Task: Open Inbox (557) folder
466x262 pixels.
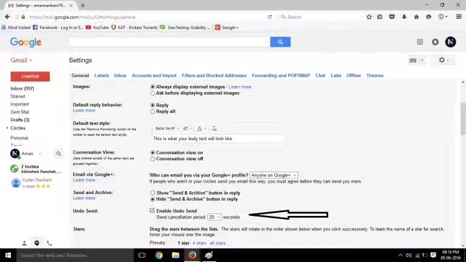Action: [x=22, y=89]
